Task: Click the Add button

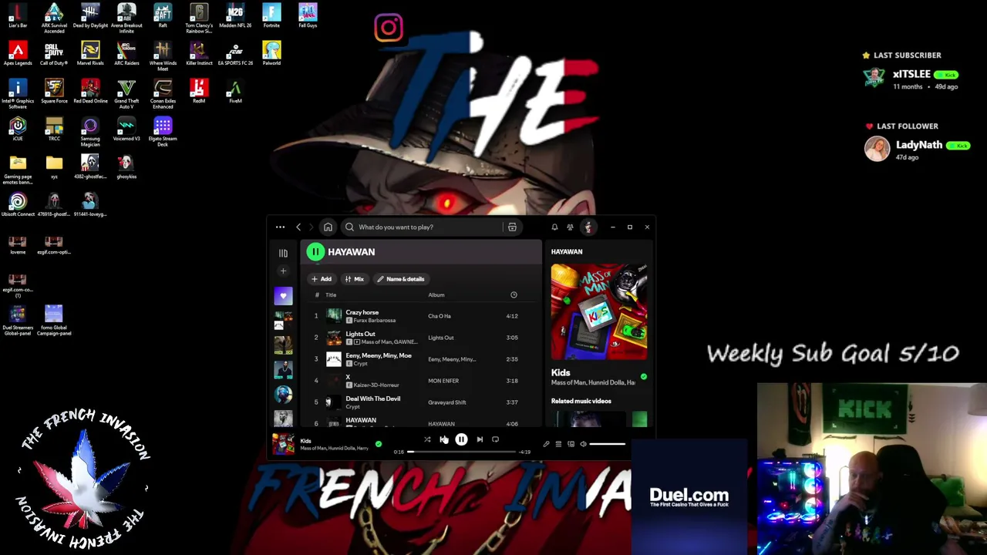Action: point(322,279)
